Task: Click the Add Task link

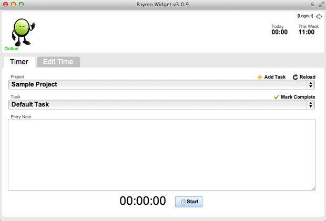Action: pos(275,77)
